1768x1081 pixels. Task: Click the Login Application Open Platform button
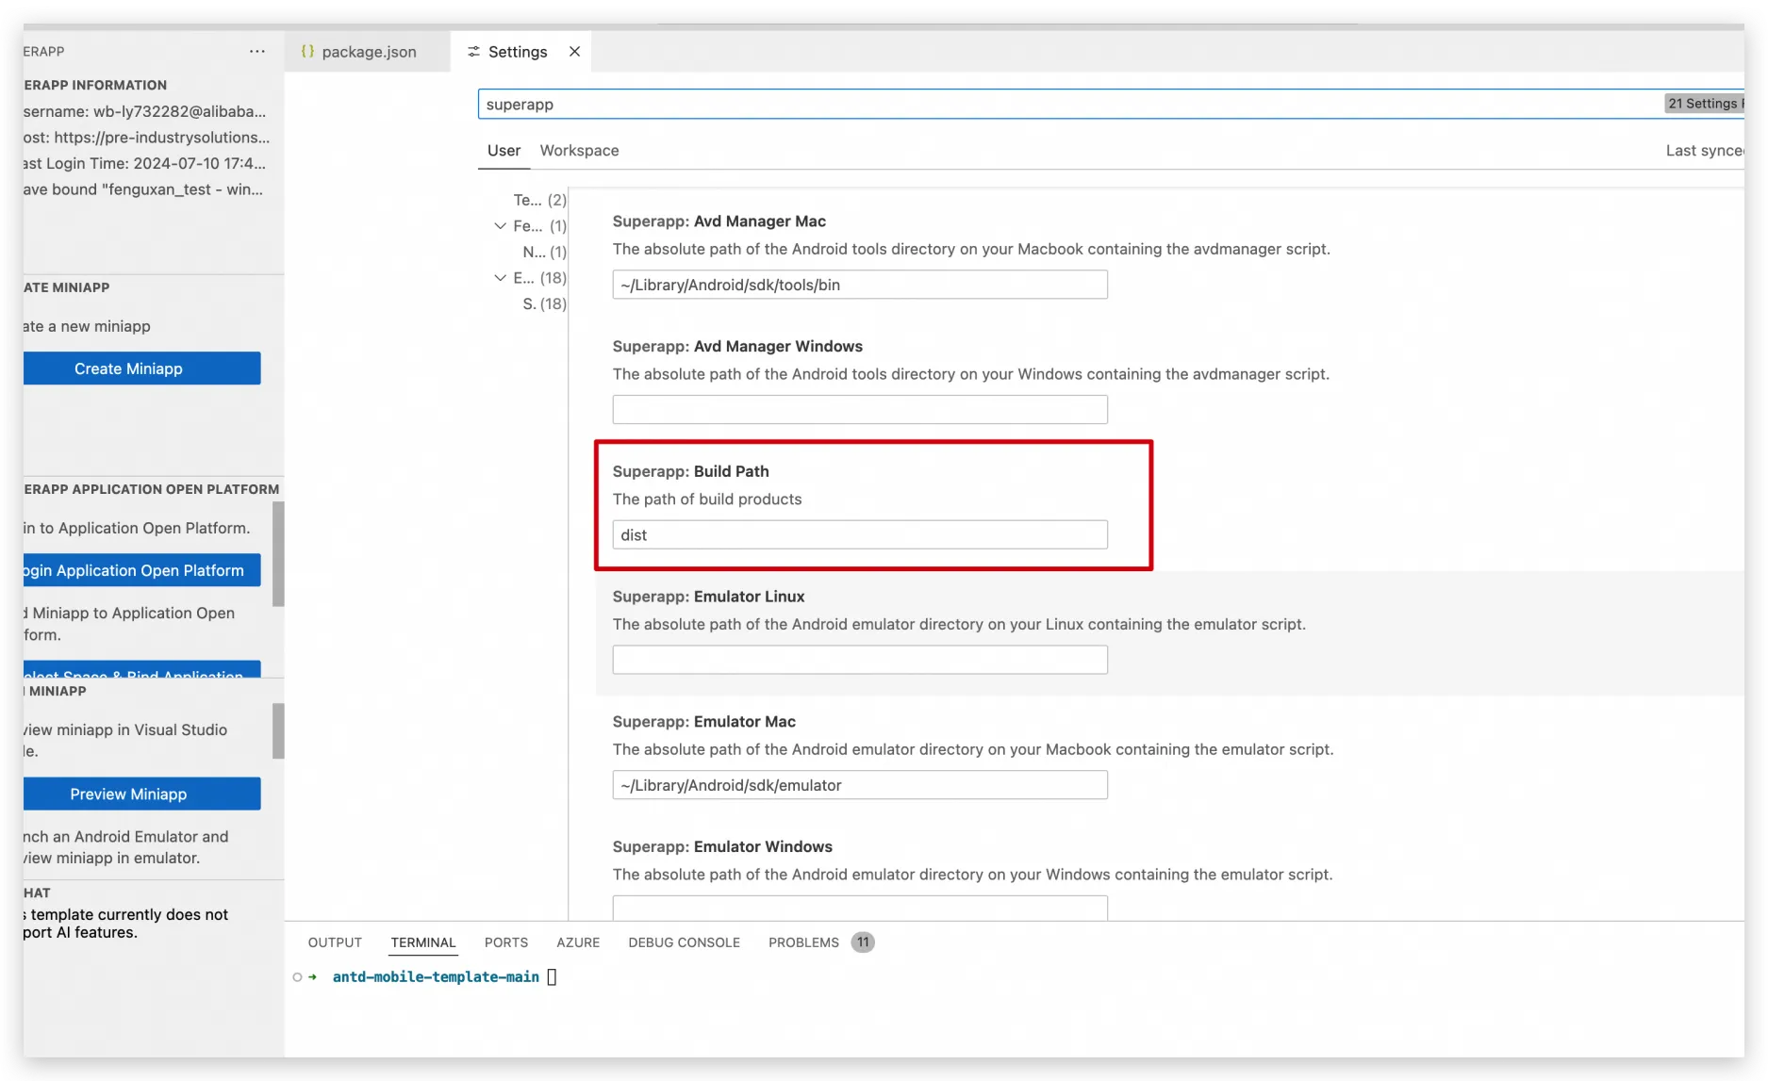click(141, 570)
